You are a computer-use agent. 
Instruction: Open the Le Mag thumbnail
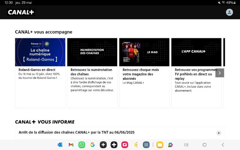click(144, 52)
